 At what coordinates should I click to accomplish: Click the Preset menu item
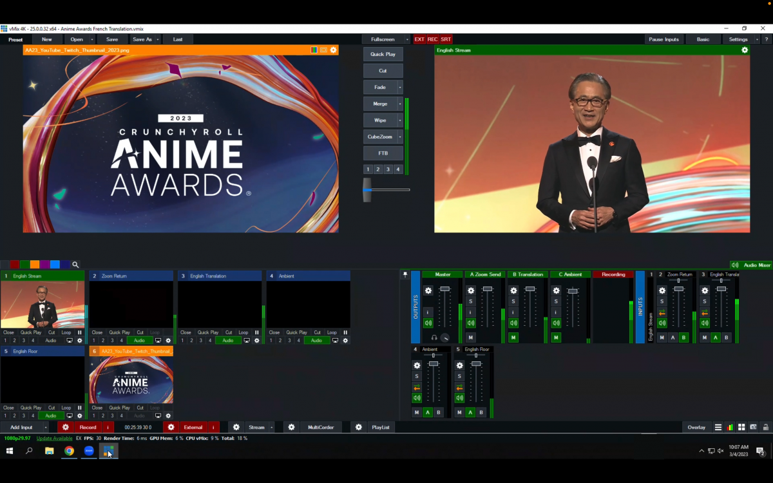[15, 39]
